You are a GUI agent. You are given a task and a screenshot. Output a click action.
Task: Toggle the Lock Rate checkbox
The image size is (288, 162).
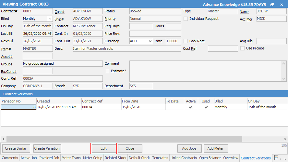pos(186,41)
